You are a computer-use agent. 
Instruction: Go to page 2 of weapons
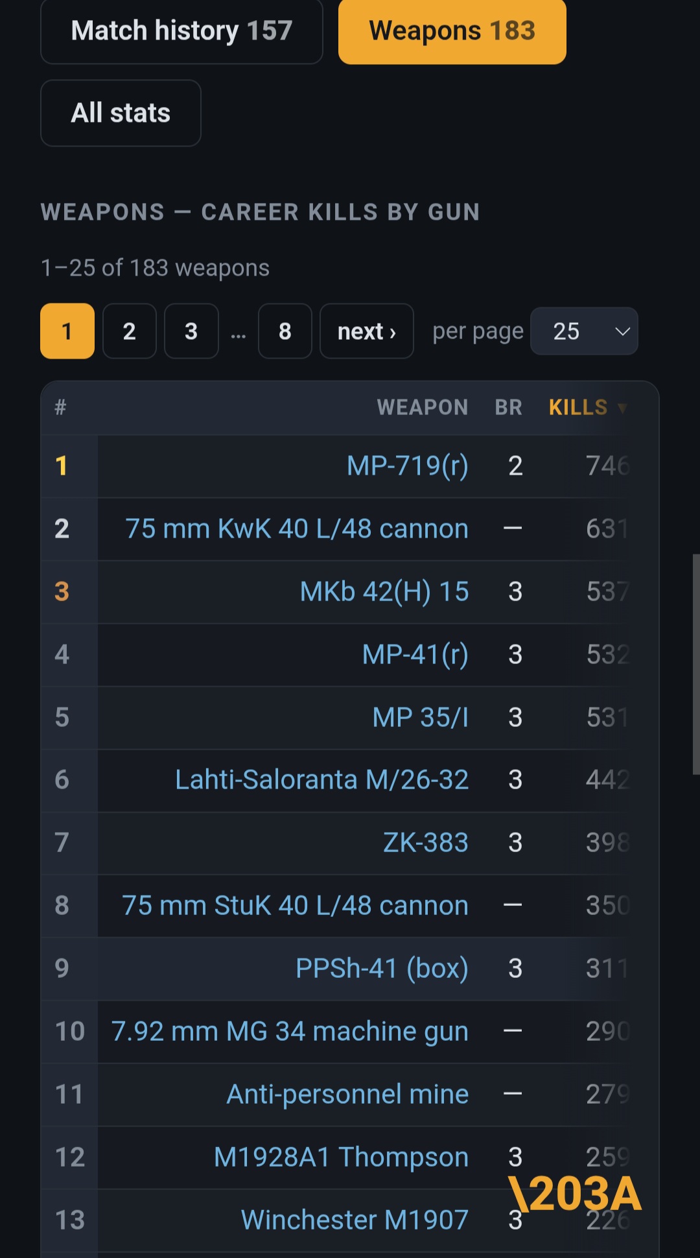click(x=129, y=331)
